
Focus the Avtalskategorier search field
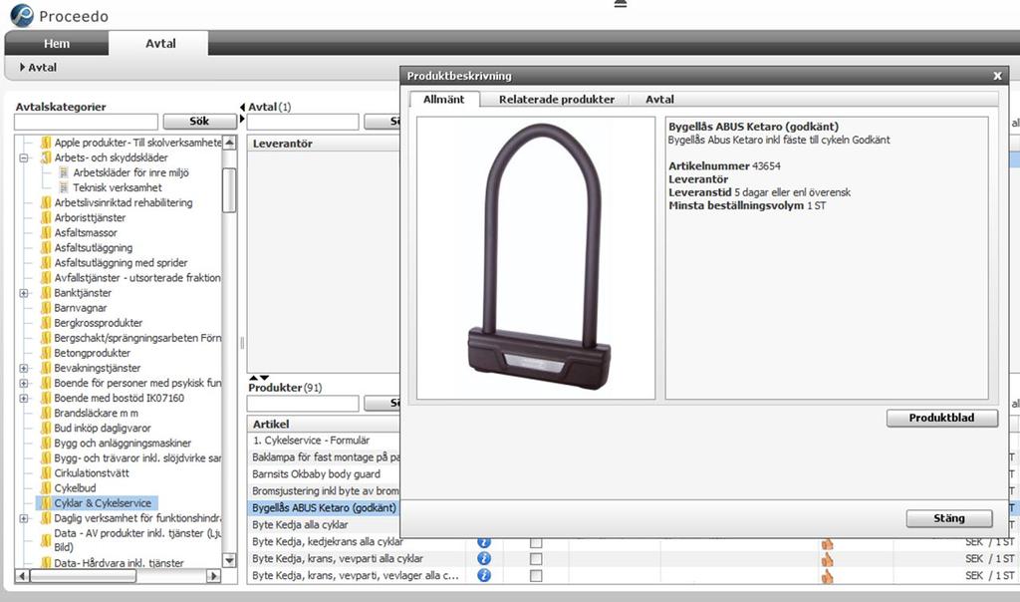86,122
